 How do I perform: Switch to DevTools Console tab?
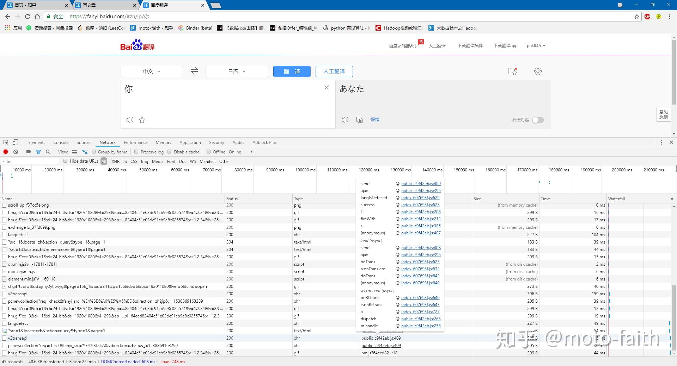pos(61,142)
